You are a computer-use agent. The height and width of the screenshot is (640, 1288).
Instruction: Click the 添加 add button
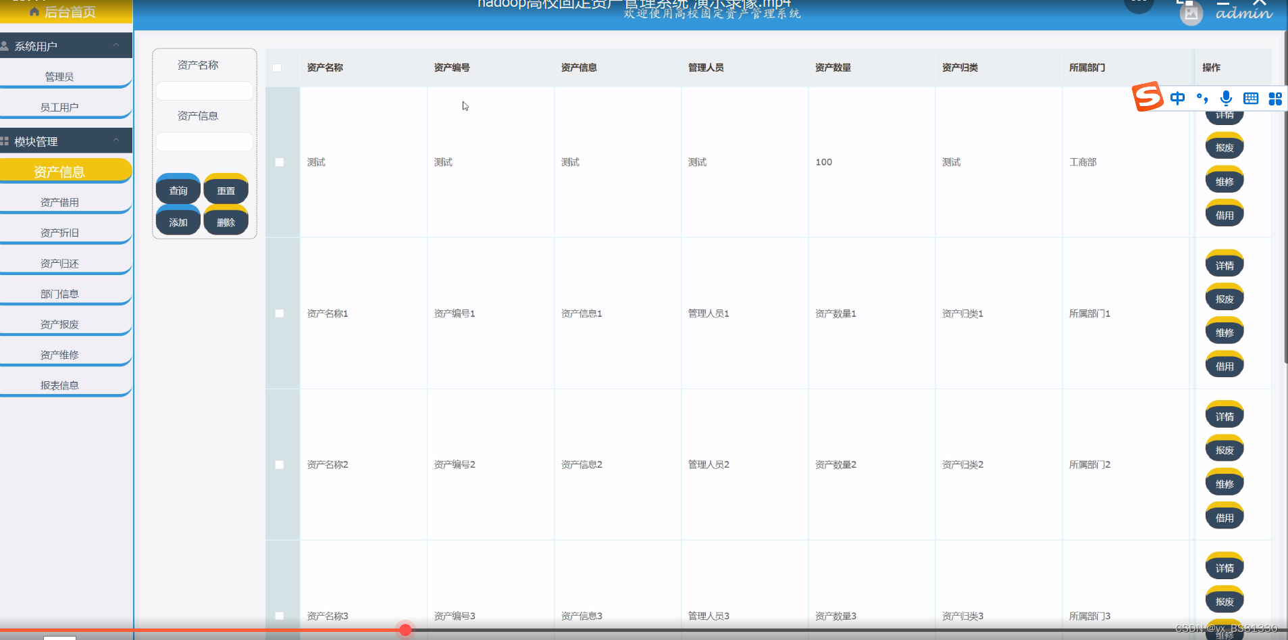[178, 222]
